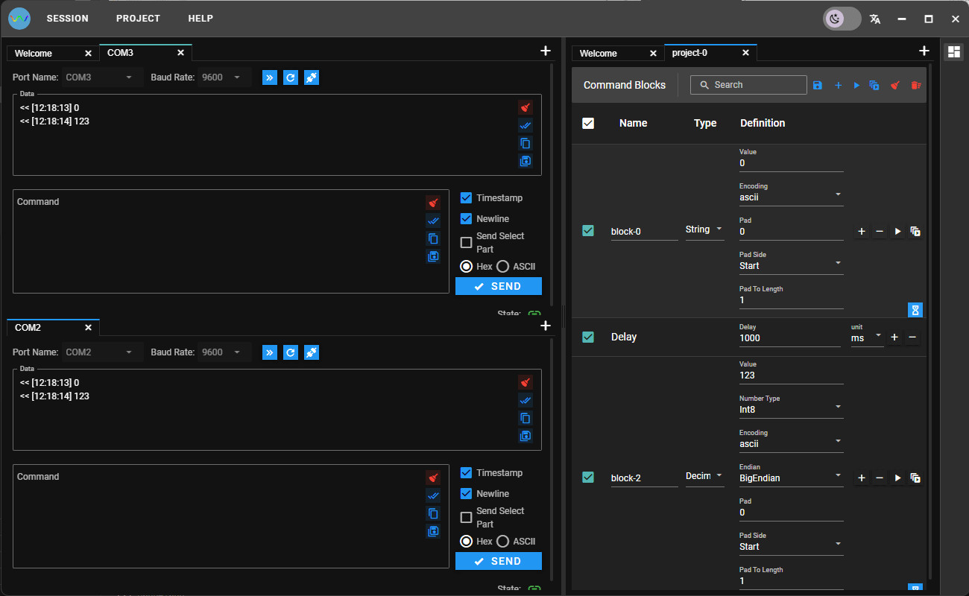Uncheck Timestamp in the COM3 panel
This screenshot has width=969, height=596.
click(466, 198)
